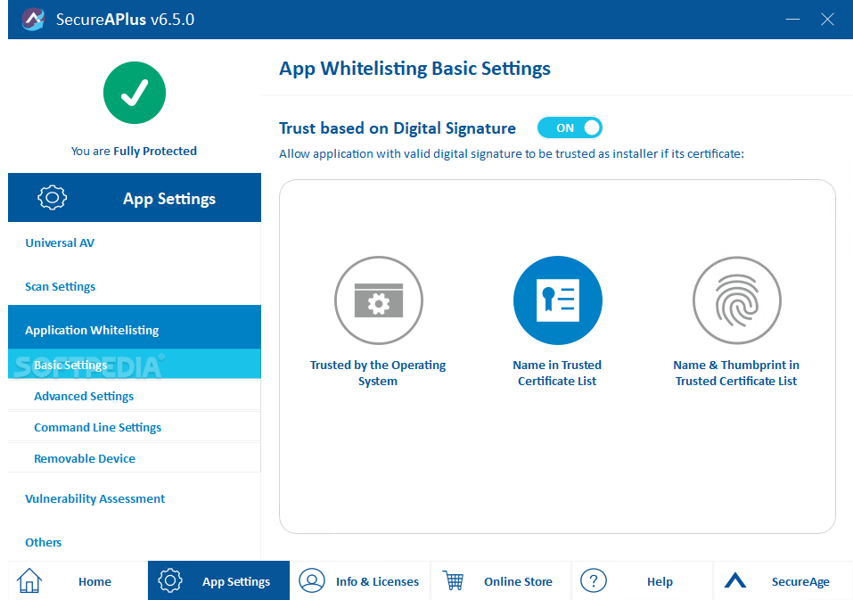
Task: Close the SecureAPlus window
Action: click(827, 19)
